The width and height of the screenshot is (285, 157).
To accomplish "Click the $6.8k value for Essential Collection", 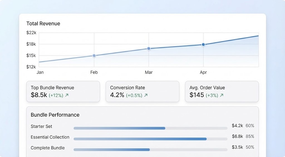I will pyautogui.click(x=237, y=136).
